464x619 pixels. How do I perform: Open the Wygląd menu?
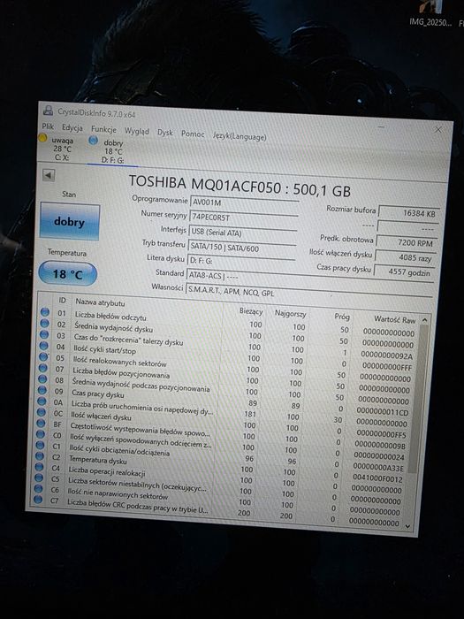(x=136, y=131)
